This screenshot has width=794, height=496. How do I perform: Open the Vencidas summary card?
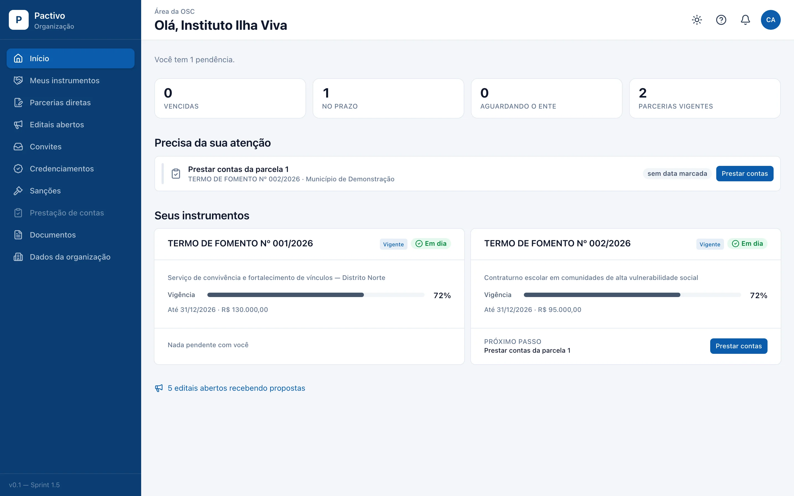point(230,98)
